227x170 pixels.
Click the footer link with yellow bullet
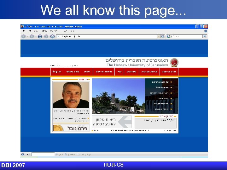[95, 131]
